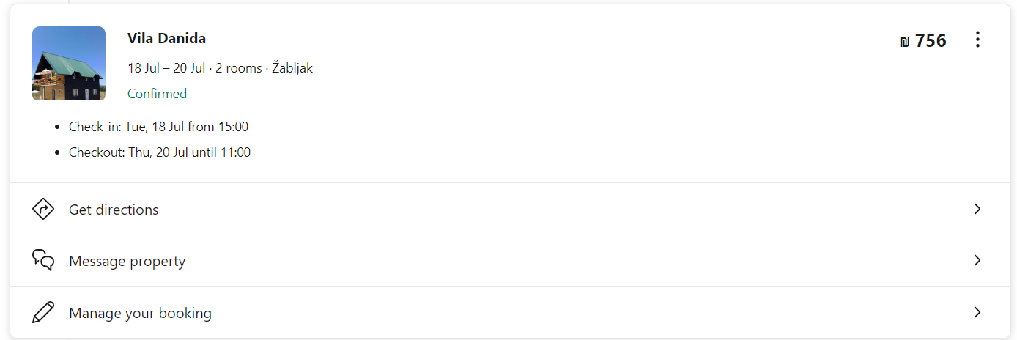Click the Checkout Thu, 20 Jul line
The image size is (1017, 340).
160,153
